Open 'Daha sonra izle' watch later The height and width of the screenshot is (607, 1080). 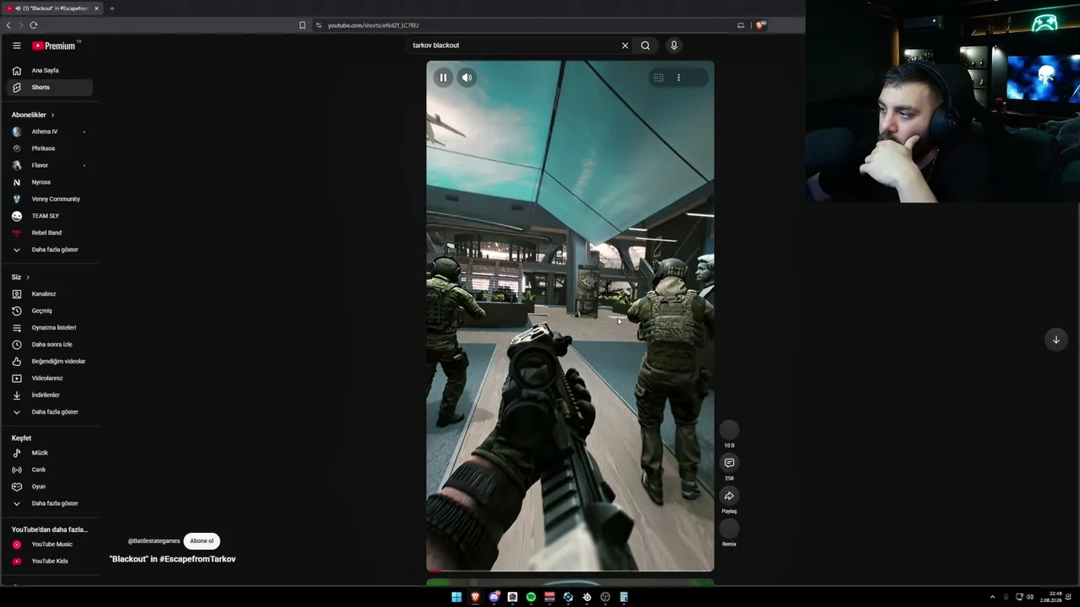[51, 345]
